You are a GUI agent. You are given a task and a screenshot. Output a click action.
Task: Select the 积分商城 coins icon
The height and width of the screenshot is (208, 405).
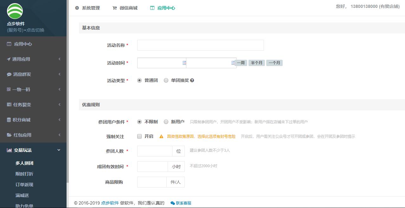click(8, 120)
